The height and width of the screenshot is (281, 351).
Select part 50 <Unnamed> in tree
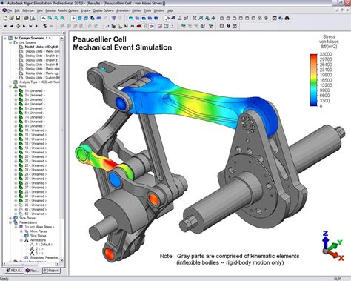coord(36,214)
